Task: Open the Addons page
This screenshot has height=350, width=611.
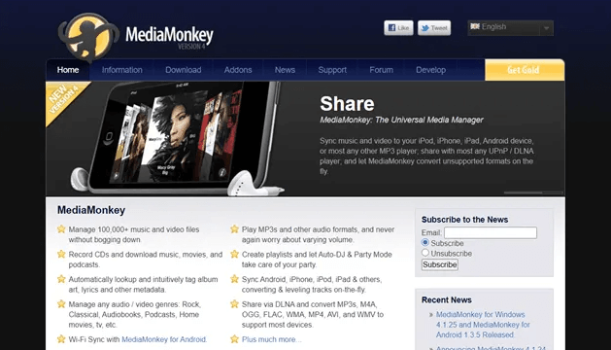Action: click(238, 70)
